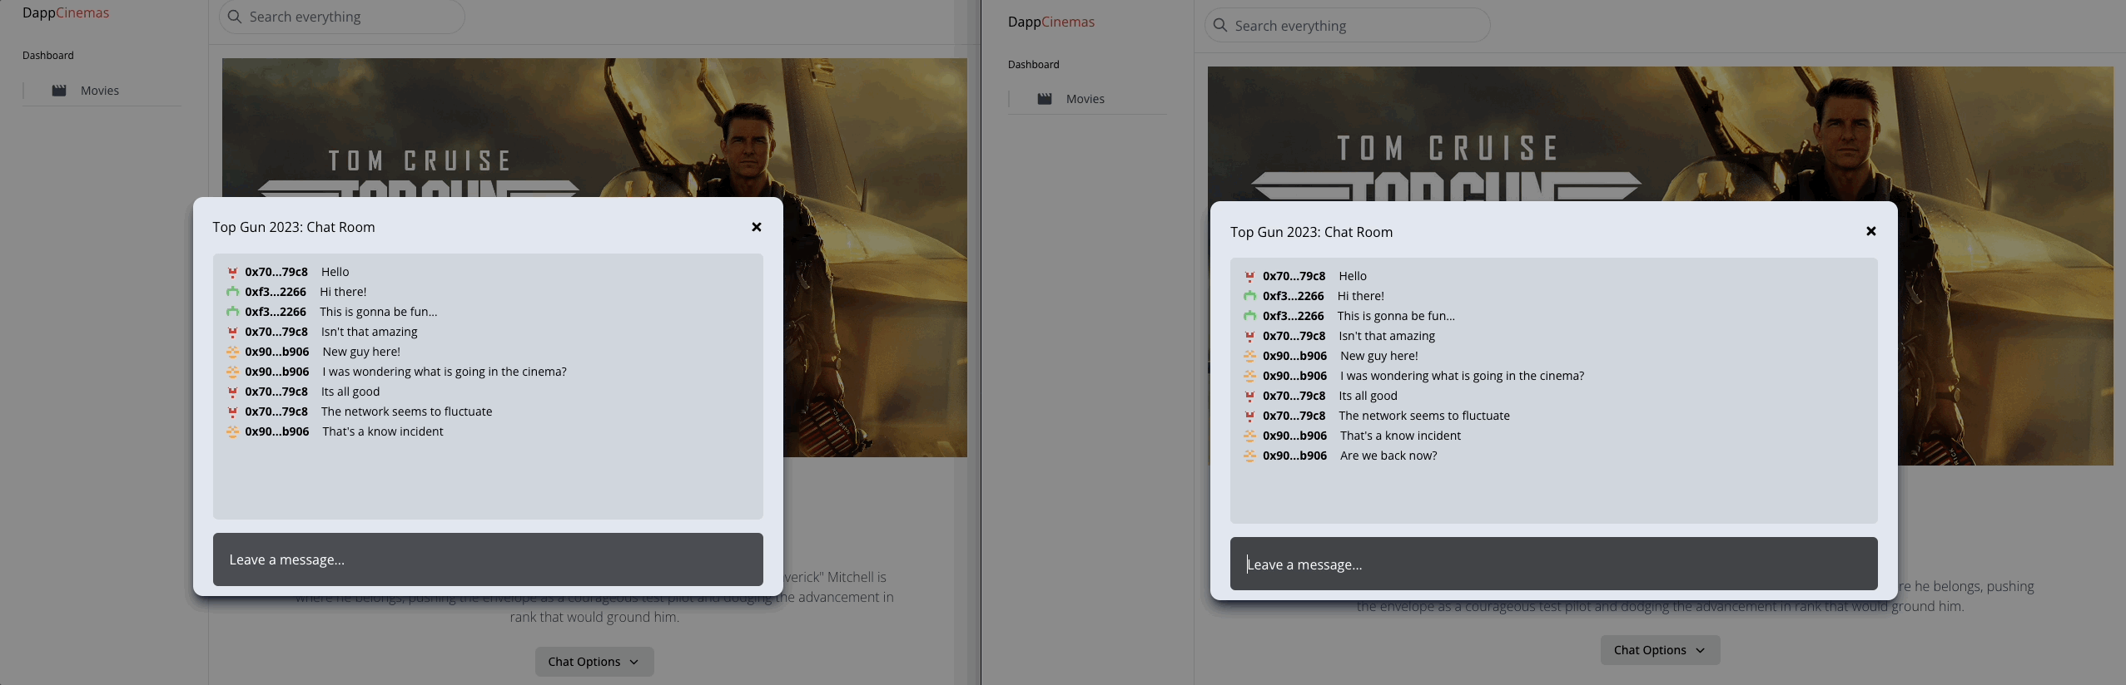Click "Isn't that amazing" text in left window
Image resolution: width=2126 pixels, height=685 pixels.
click(370, 332)
